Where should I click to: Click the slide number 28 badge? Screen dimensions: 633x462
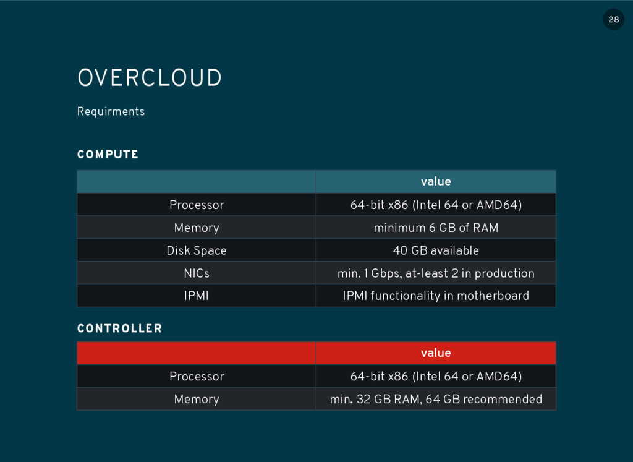613,20
